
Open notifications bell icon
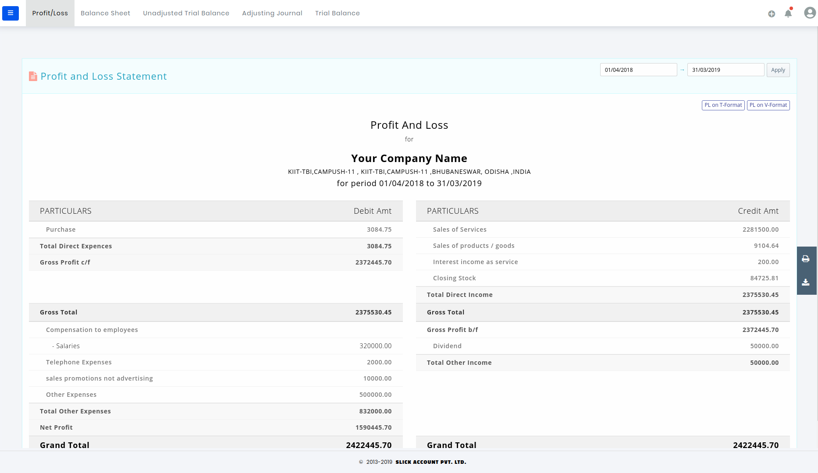click(x=788, y=13)
